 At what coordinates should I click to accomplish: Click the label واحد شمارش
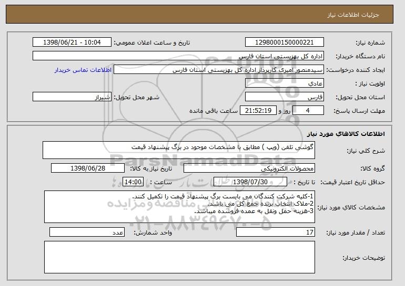click(x=153, y=232)
